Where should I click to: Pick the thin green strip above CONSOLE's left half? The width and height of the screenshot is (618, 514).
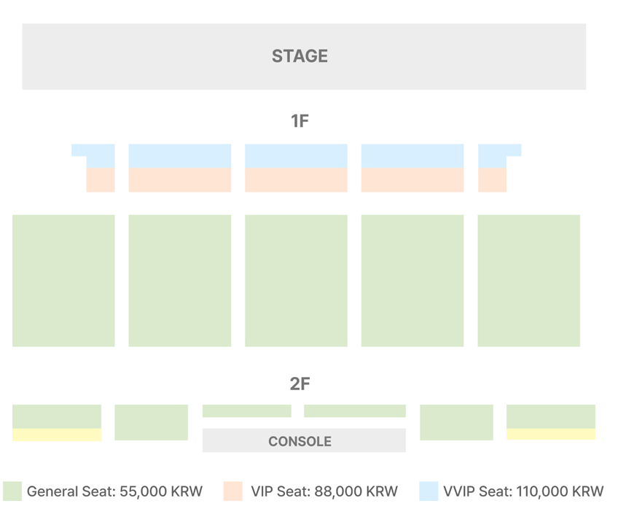pyautogui.click(x=246, y=411)
